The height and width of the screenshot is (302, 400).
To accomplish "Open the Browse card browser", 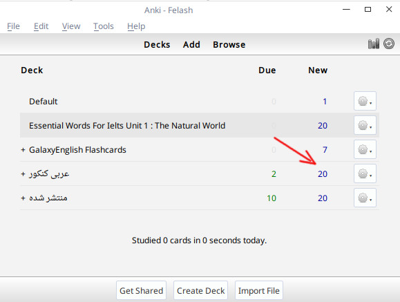I will [x=229, y=45].
